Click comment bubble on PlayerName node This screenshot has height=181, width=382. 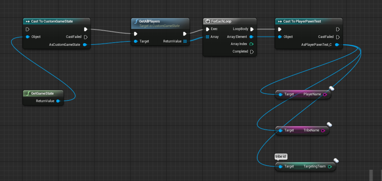332,88
